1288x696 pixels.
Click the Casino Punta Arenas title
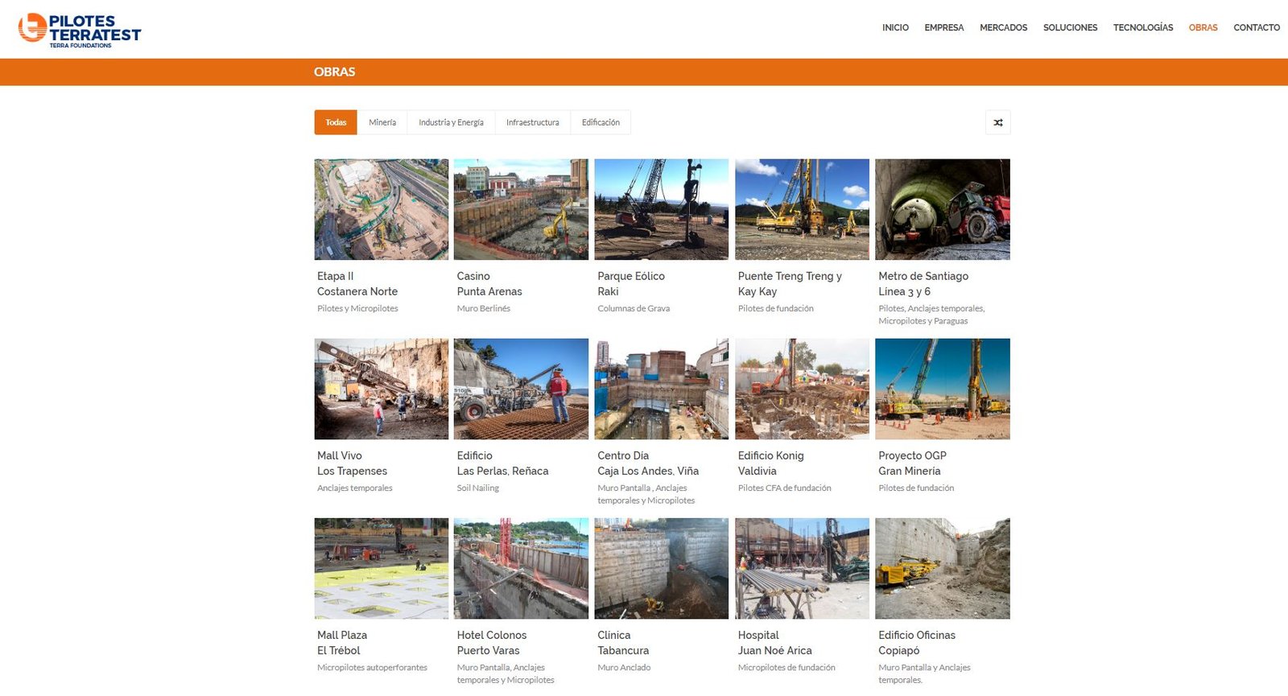coord(489,284)
